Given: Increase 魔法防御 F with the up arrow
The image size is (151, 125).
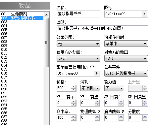Looking at the screenshot, I should 121,116.
